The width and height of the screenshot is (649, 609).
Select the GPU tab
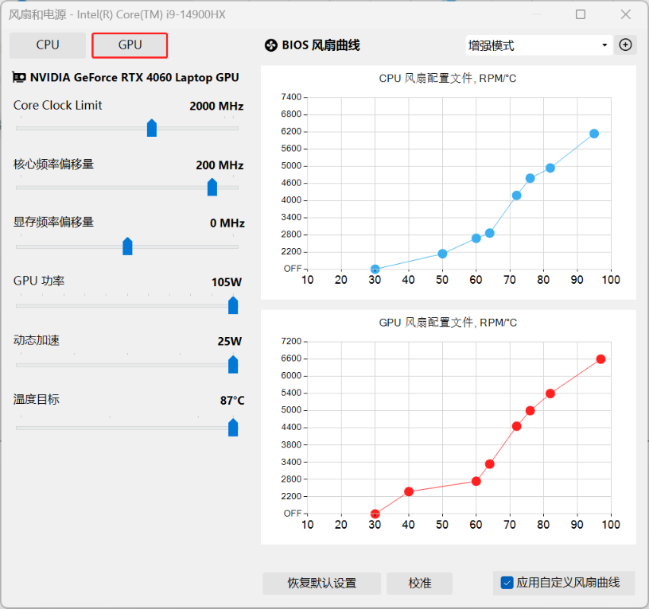[x=130, y=45]
